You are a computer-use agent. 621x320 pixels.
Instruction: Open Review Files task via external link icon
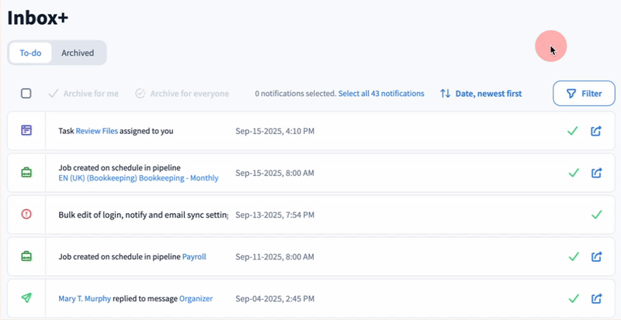point(597,131)
